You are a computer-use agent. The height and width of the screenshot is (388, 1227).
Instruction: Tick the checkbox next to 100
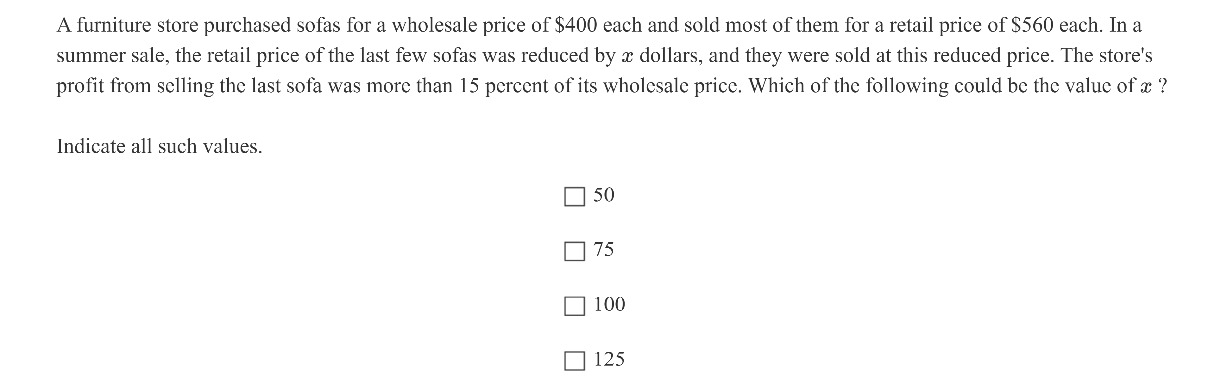pyautogui.click(x=575, y=306)
